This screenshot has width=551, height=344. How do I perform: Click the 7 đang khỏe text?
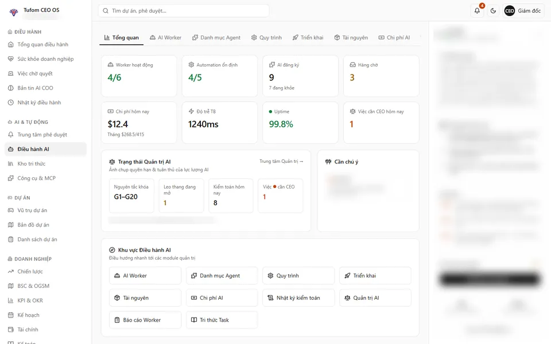click(281, 88)
